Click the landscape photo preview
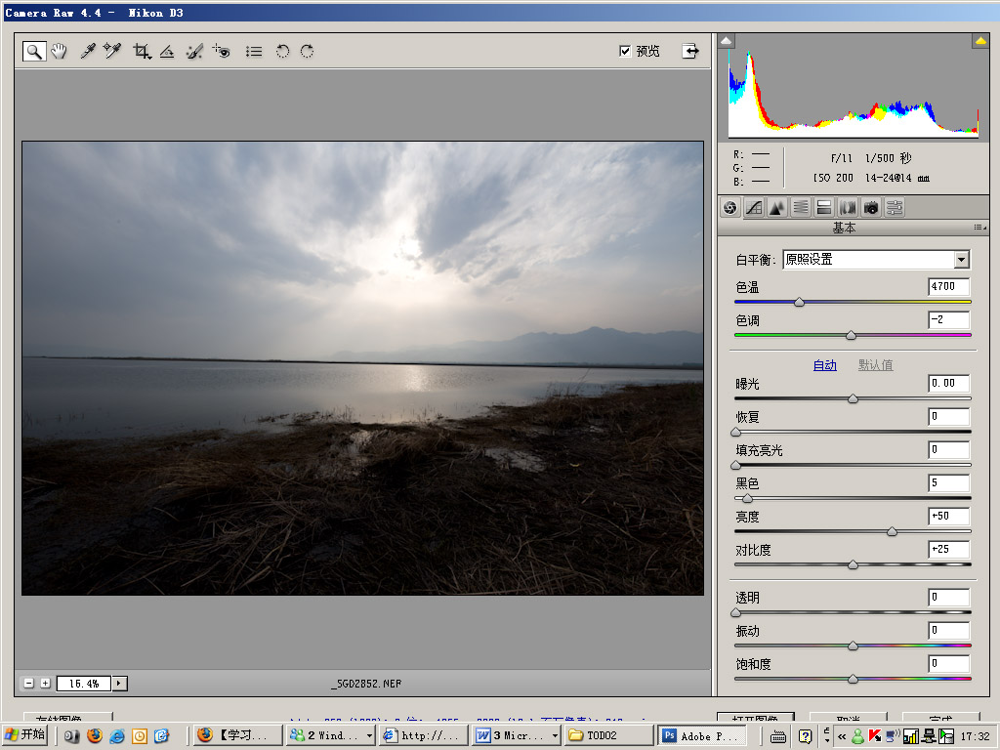The image size is (1000, 750). tap(363, 368)
